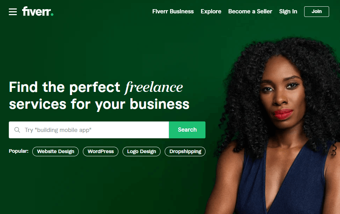340x214 pixels.
Task: Click the Sign In link
Action: (288, 12)
